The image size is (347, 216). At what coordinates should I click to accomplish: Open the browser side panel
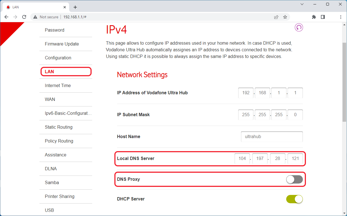(323, 17)
